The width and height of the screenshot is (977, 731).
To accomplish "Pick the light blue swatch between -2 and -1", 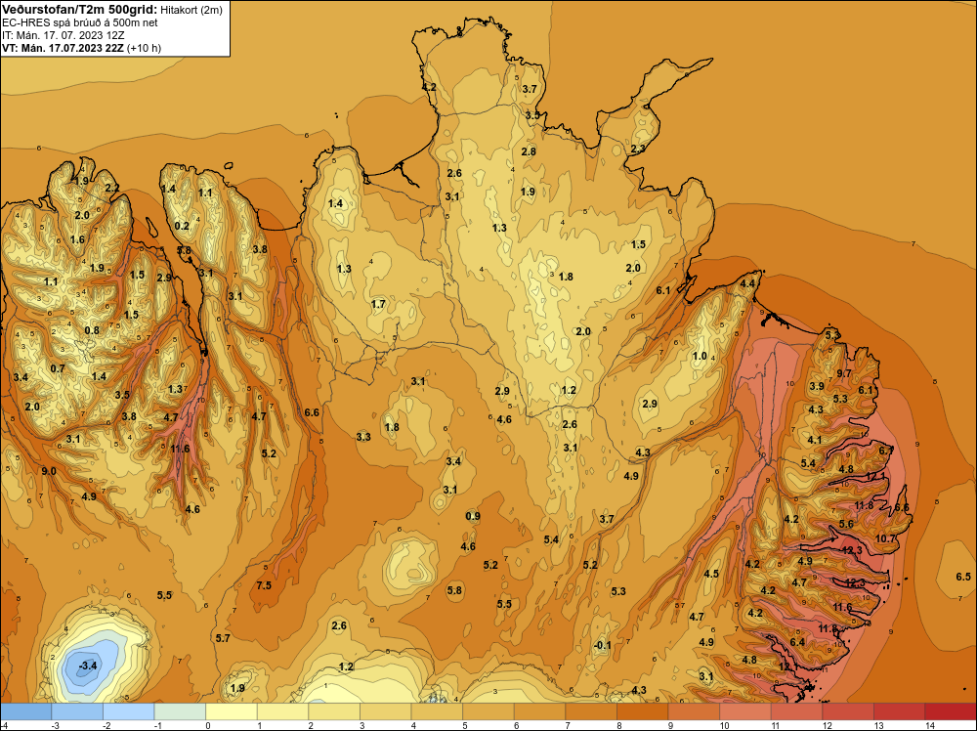I will click(129, 711).
